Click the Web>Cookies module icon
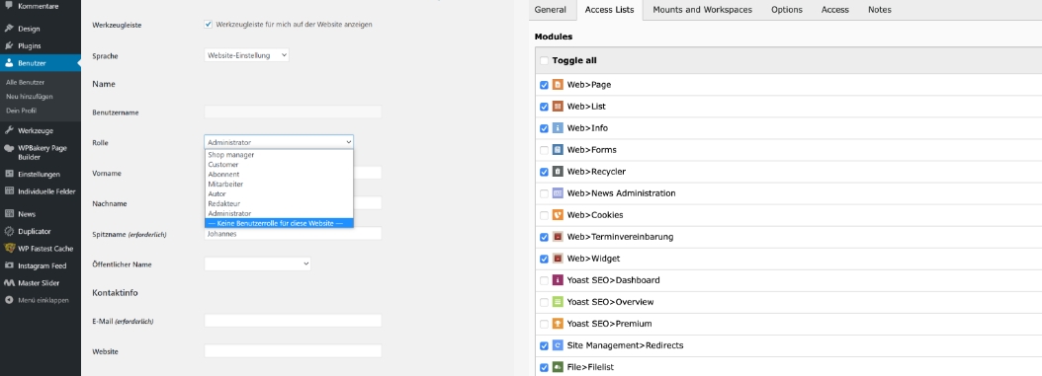The width and height of the screenshot is (1042, 376). click(x=559, y=215)
